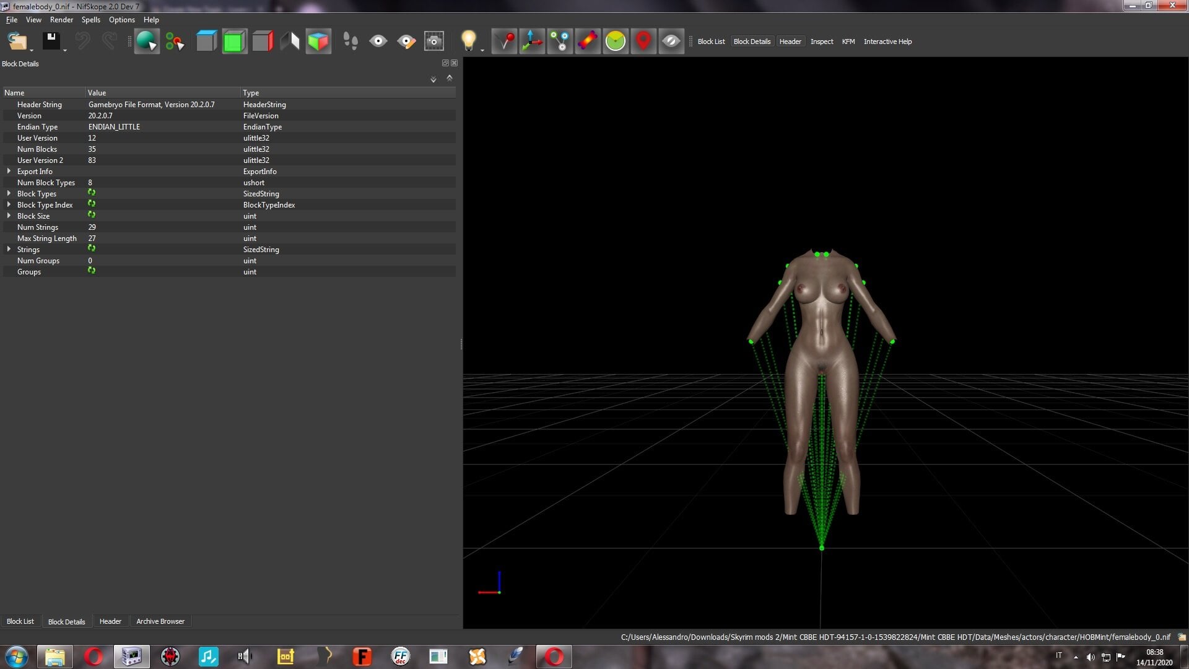The height and width of the screenshot is (669, 1189).
Task: Switch to the bottom Block List tab
Action: click(20, 621)
